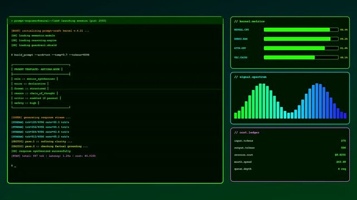Click the NEURAL.CPU usage bar
The height and width of the screenshot is (200, 357).
point(301,30)
